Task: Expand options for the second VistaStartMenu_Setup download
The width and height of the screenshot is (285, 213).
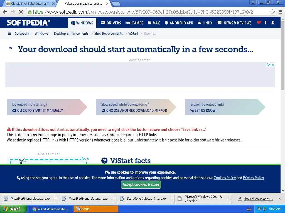Action: pyautogui.click(x=114, y=199)
